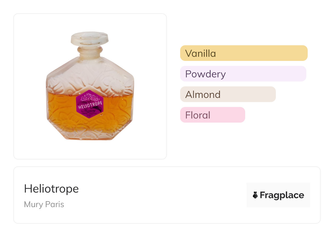Click the white HELIOTROPE text on the label
Screen dimensions: 334x237
click(x=90, y=105)
